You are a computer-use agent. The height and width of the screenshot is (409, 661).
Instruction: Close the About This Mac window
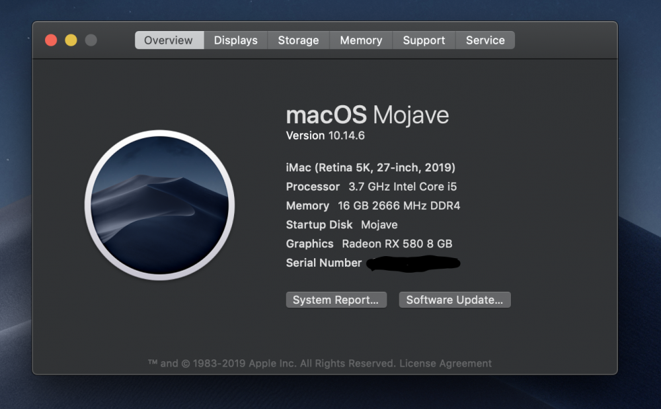tap(51, 40)
